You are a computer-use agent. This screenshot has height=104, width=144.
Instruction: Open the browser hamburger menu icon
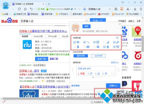click(x=141, y=9)
